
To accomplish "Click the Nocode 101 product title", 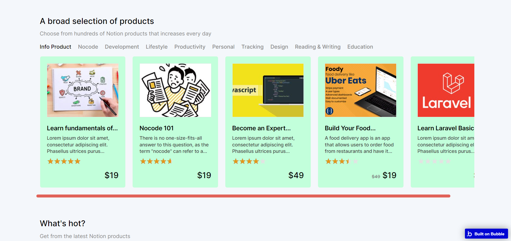I will click(157, 128).
